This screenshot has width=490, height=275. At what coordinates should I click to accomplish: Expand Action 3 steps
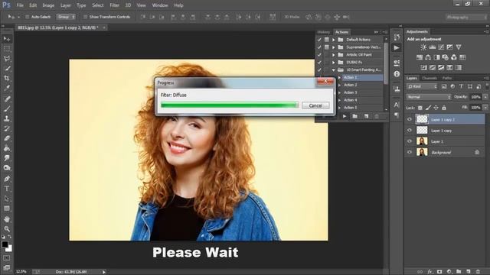click(339, 92)
